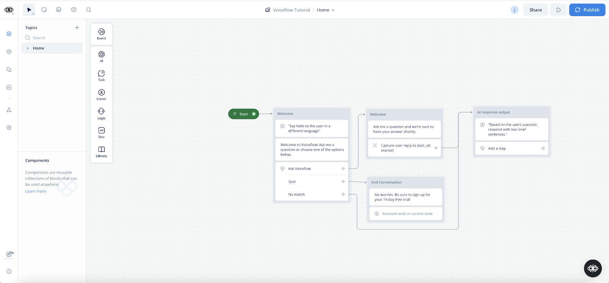
Task: Open the settings gear in sidebar
Action: click(9, 128)
